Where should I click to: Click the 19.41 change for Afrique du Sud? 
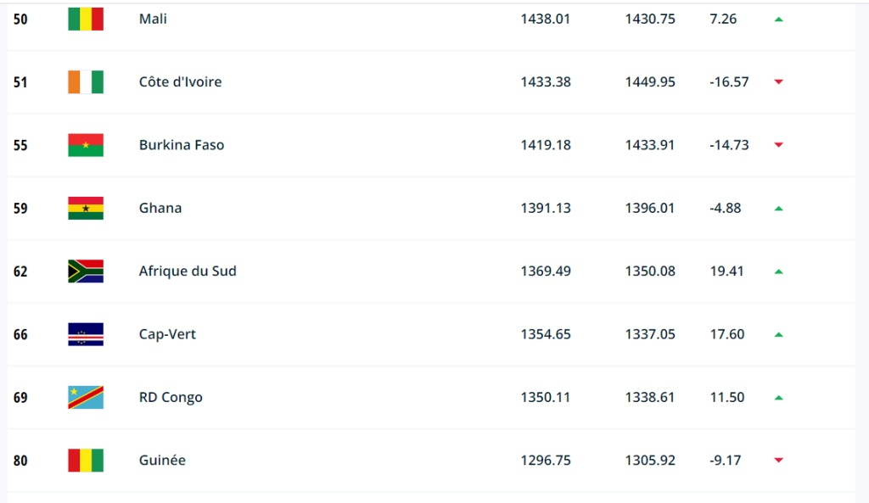click(x=726, y=271)
